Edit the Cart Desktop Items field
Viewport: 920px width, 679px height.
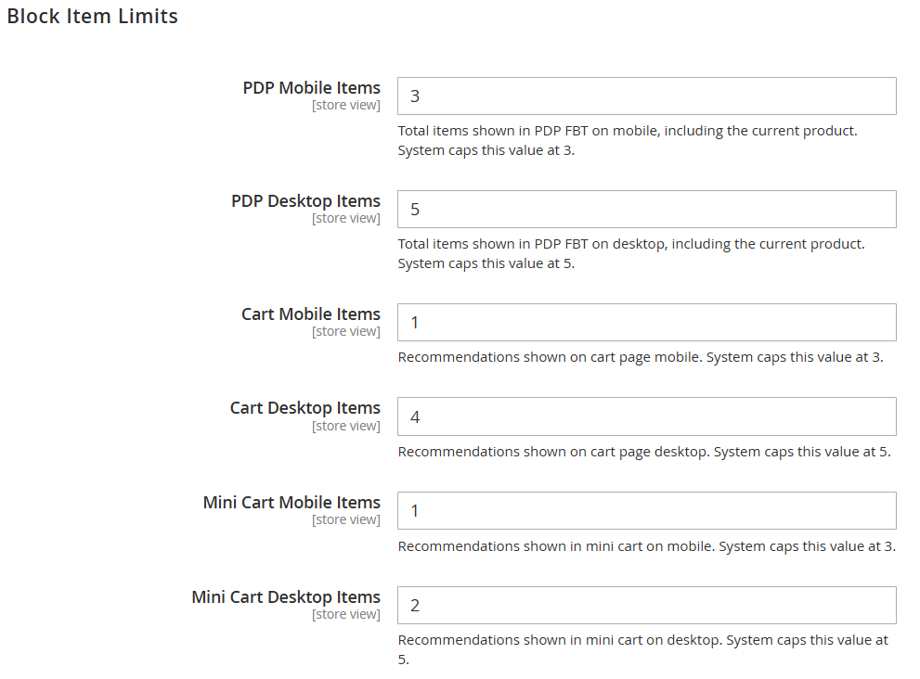[x=646, y=416]
